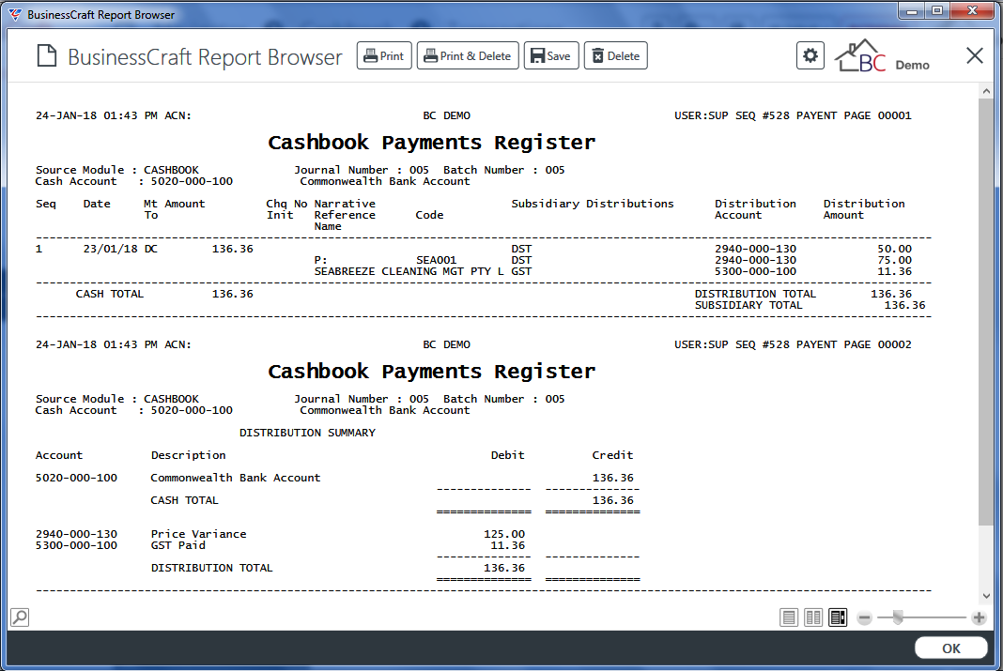The width and height of the screenshot is (1003, 671).
Task: Click Price Variance description
Action: click(x=198, y=534)
